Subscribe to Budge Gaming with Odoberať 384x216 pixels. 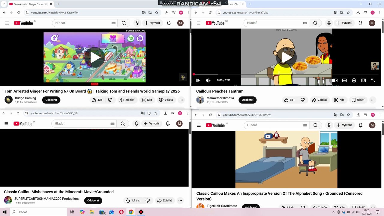tap(51, 100)
